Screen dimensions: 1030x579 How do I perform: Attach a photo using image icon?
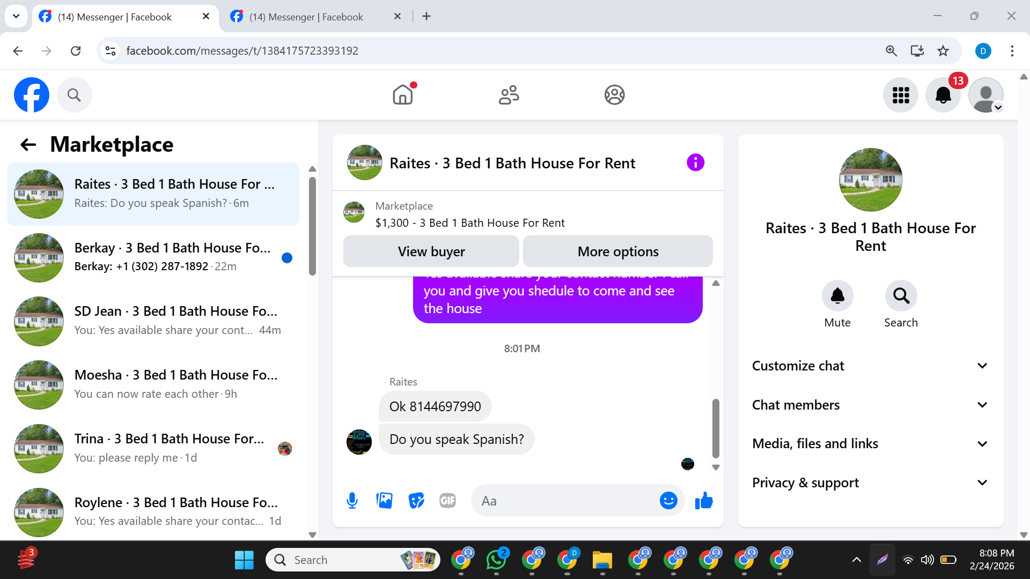coord(384,501)
